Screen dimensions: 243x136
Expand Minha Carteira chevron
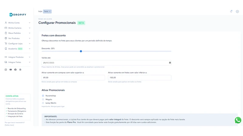(x=29, y=28)
